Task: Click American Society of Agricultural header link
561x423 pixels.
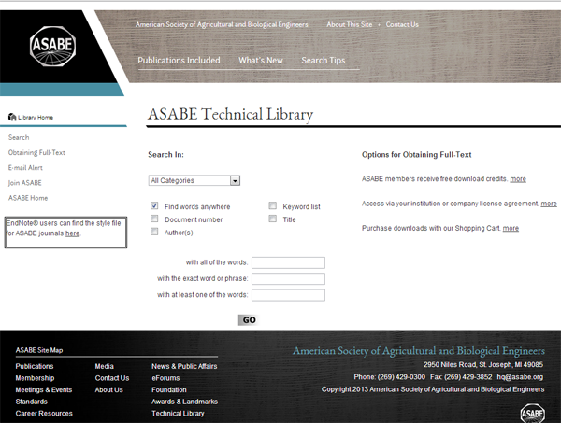Action: 222,24
